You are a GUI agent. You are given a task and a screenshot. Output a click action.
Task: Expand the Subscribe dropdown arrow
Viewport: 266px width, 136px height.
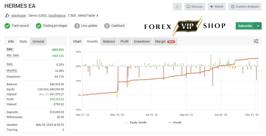pos(258,26)
